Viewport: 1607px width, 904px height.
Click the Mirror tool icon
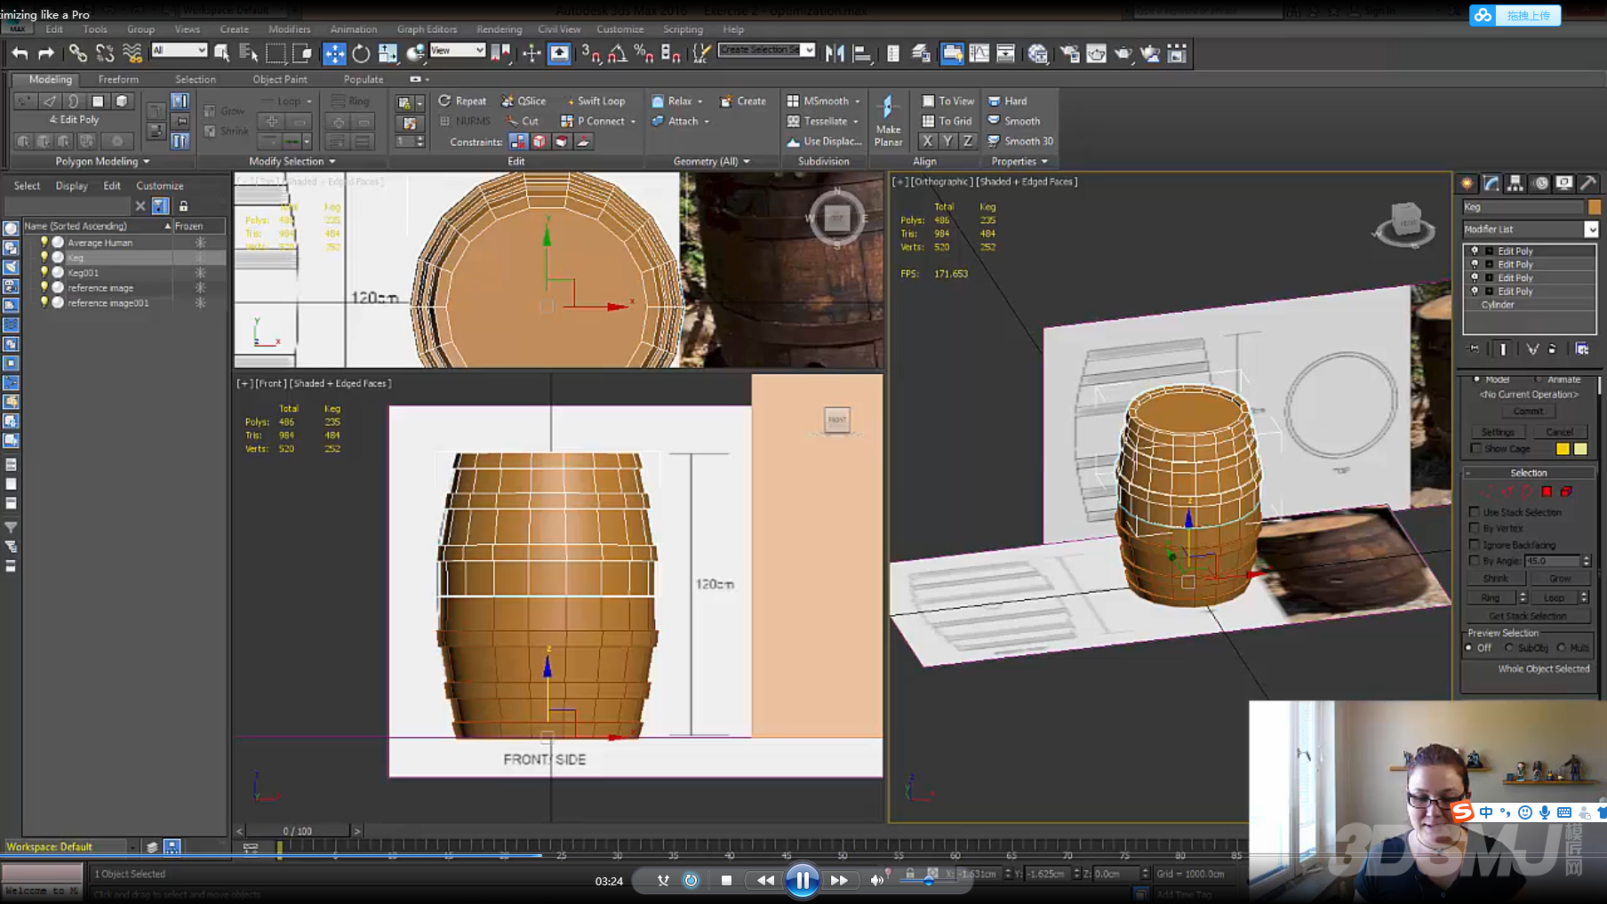click(x=835, y=54)
